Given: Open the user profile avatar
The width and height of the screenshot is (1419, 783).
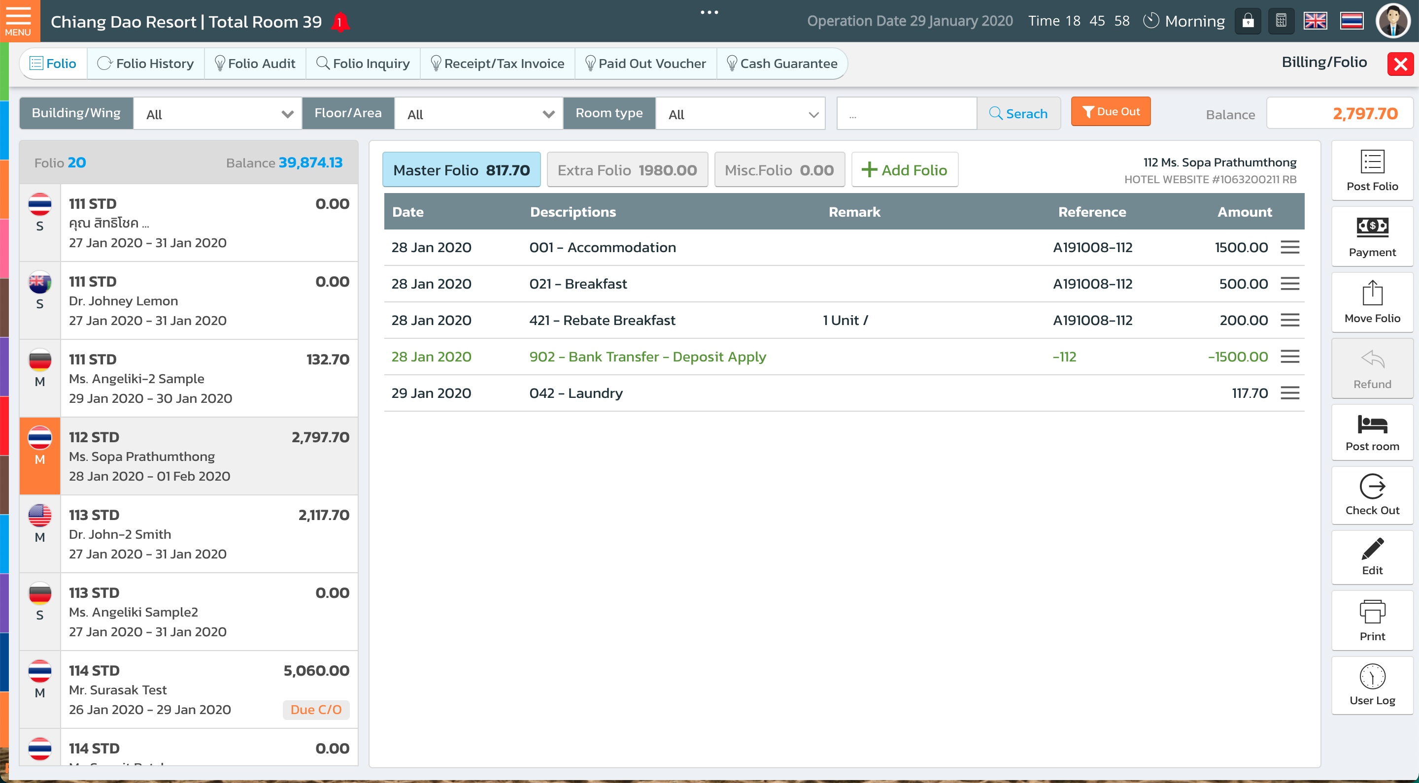Looking at the screenshot, I should [1393, 21].
